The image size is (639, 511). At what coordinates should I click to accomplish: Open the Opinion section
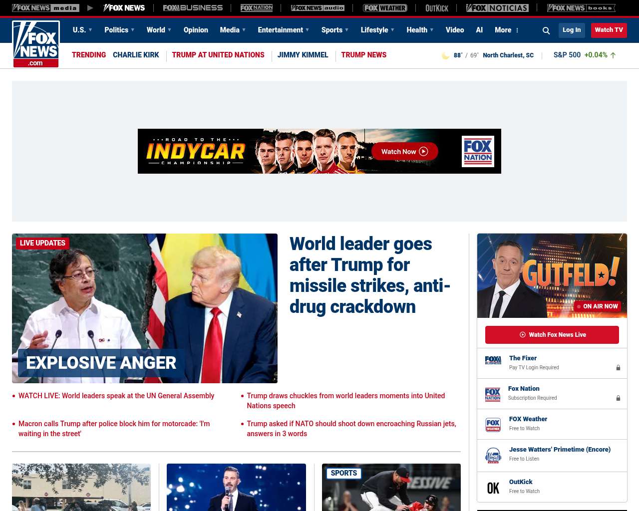196,30
